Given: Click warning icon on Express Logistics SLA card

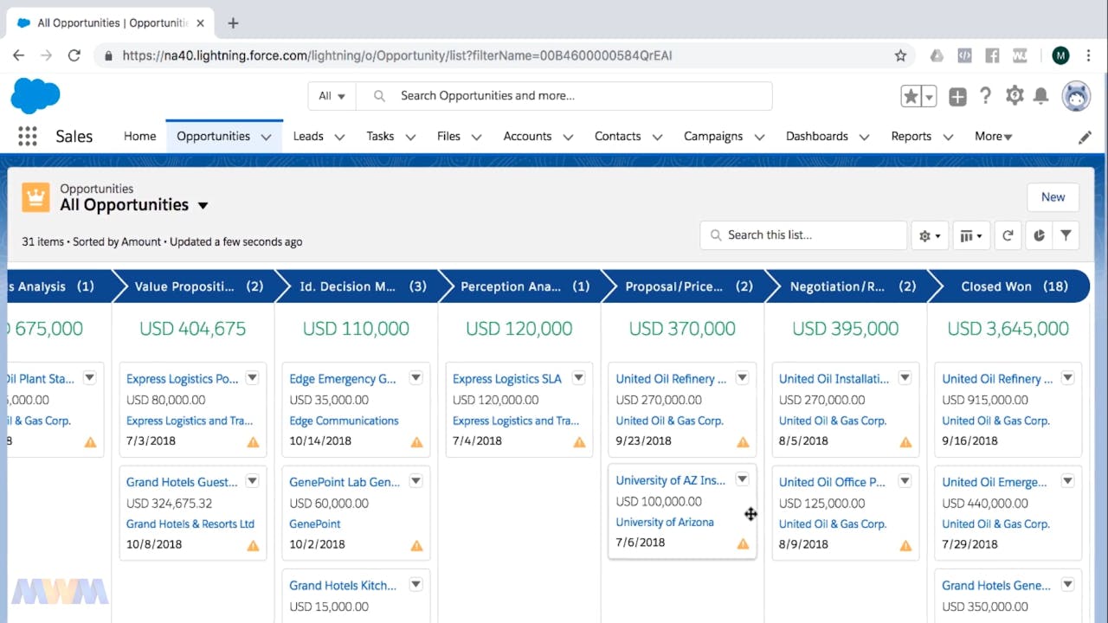Looking at the screenshot, I should click(x=579, y=442).
